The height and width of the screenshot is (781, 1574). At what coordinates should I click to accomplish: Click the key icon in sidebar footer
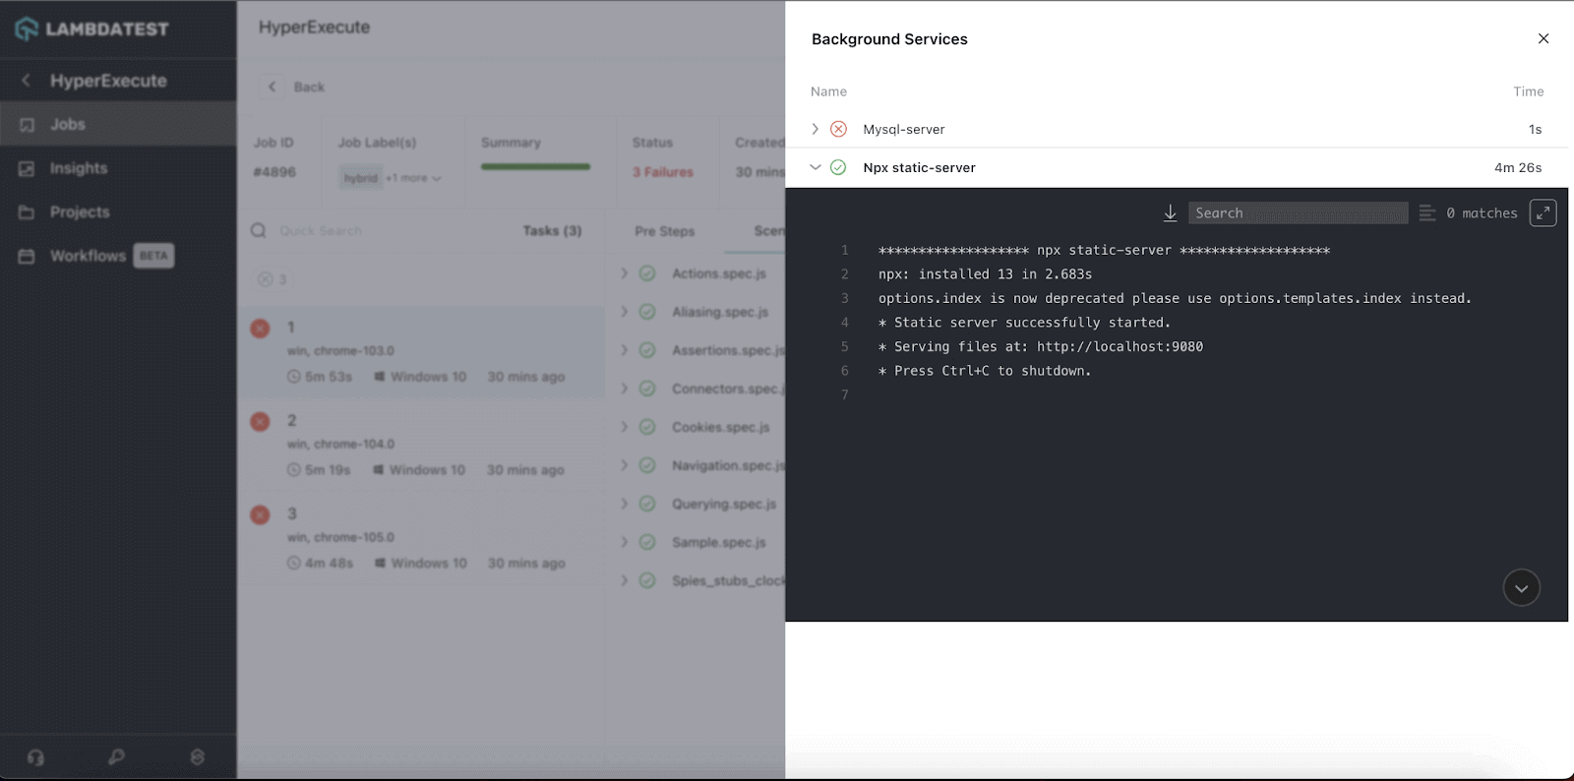[x=116, y=757]
